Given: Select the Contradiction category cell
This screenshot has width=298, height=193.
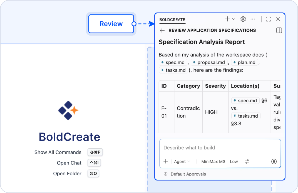Looking at the screenshot, I should coord(188,112).
